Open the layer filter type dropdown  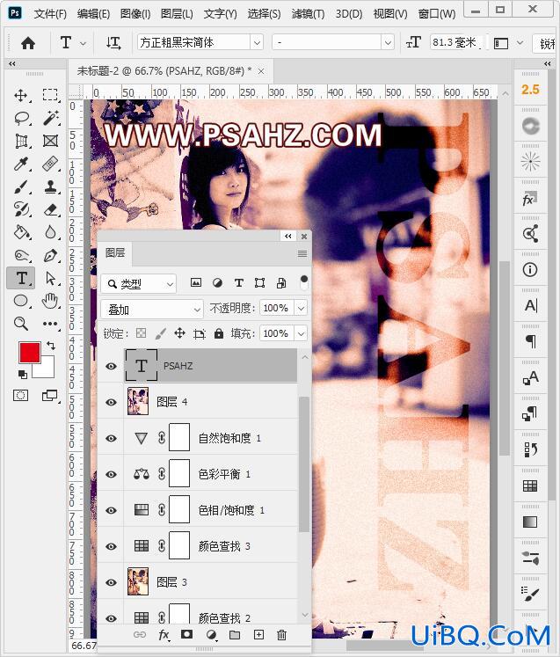[139, 284]
